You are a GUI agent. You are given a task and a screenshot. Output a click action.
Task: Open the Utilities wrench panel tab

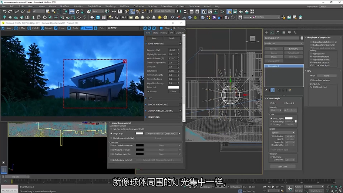(295, 32)
